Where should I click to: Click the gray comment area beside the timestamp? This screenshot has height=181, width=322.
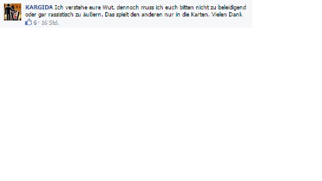point(154,23)
